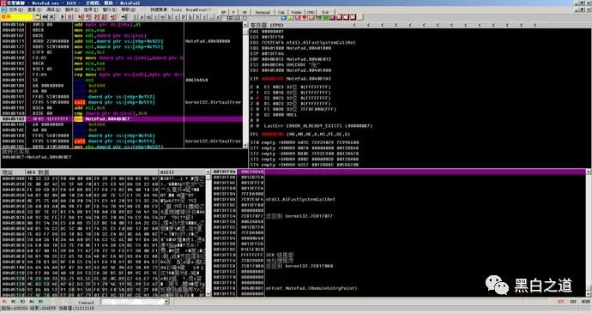
Task: Click the stack pane vertical scrollbar
Action: click(x=589, y=233)
